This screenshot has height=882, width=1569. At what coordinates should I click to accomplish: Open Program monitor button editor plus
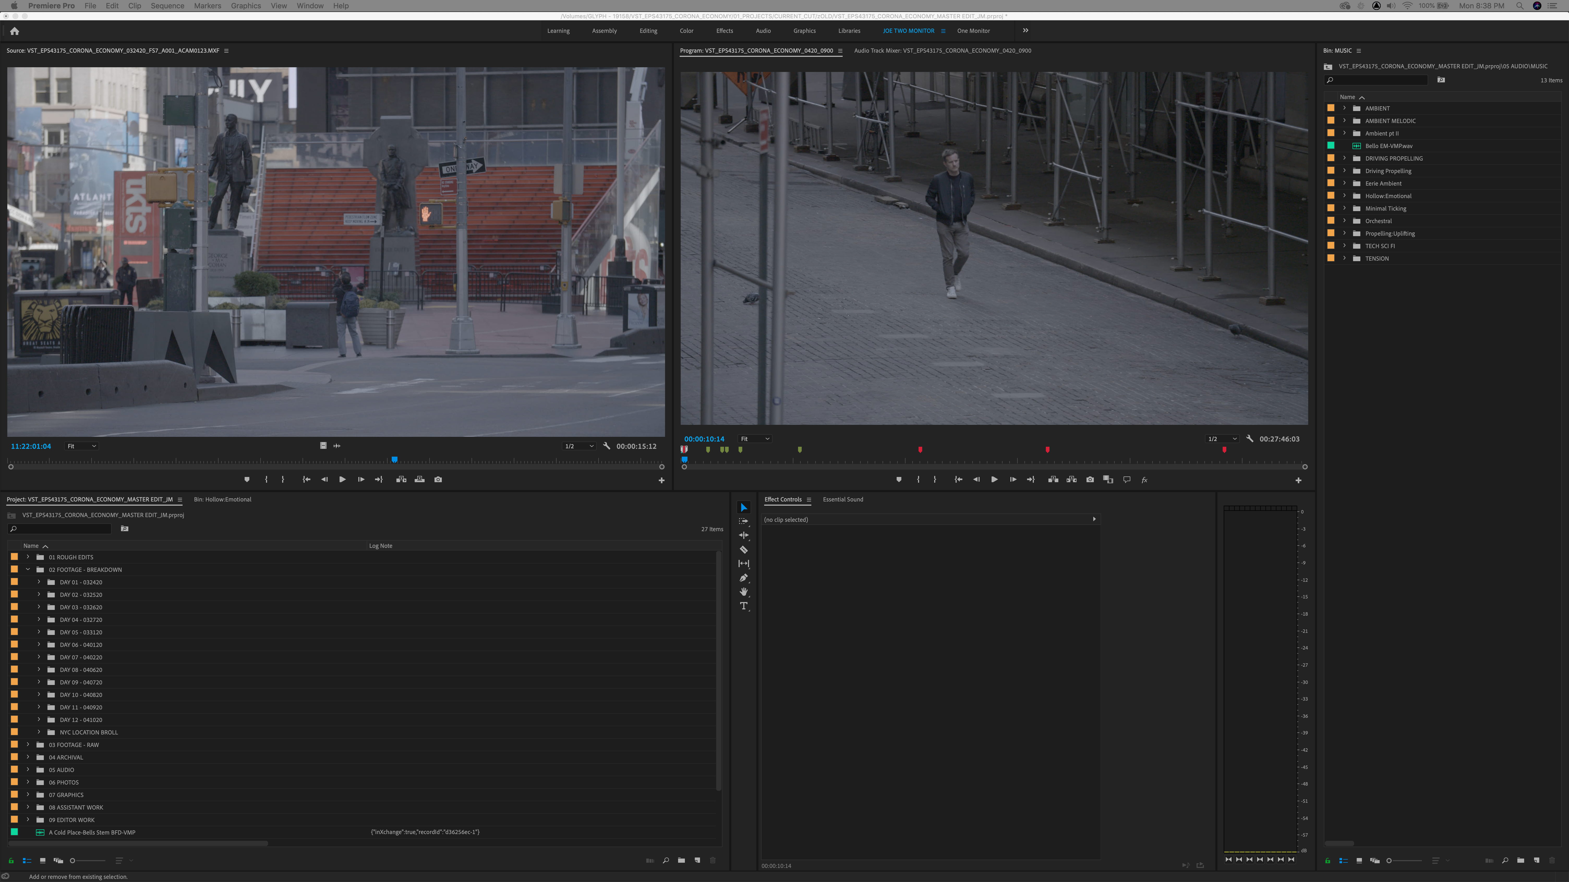point(1299,480)
